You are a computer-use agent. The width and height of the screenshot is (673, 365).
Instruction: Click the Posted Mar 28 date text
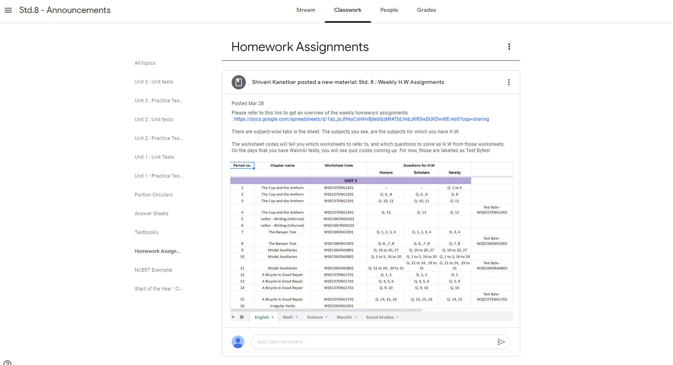pos(247,103)
